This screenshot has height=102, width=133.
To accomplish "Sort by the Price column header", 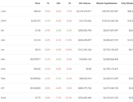I will [x=38, y=3].
